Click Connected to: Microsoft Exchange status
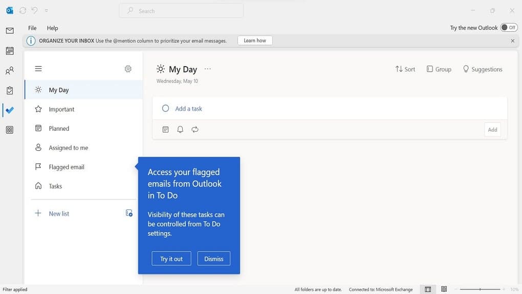 381,289
